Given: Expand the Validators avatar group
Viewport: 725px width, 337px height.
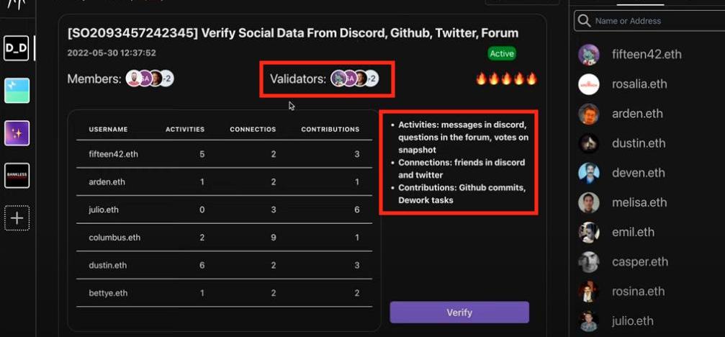Looking at the screenshot, I should pyautogui.click(x=354, y=79).
